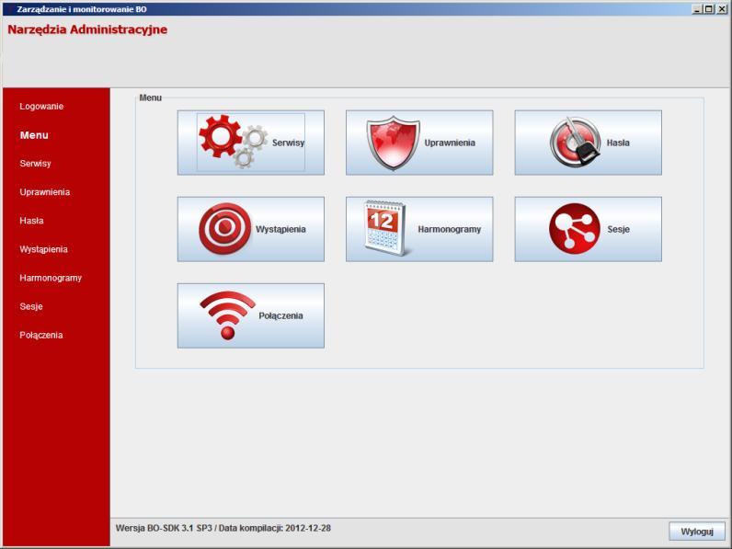Select Połączenia in the sidebar
The width and height of the screenshot is (732, 549).
click(41, 335)
